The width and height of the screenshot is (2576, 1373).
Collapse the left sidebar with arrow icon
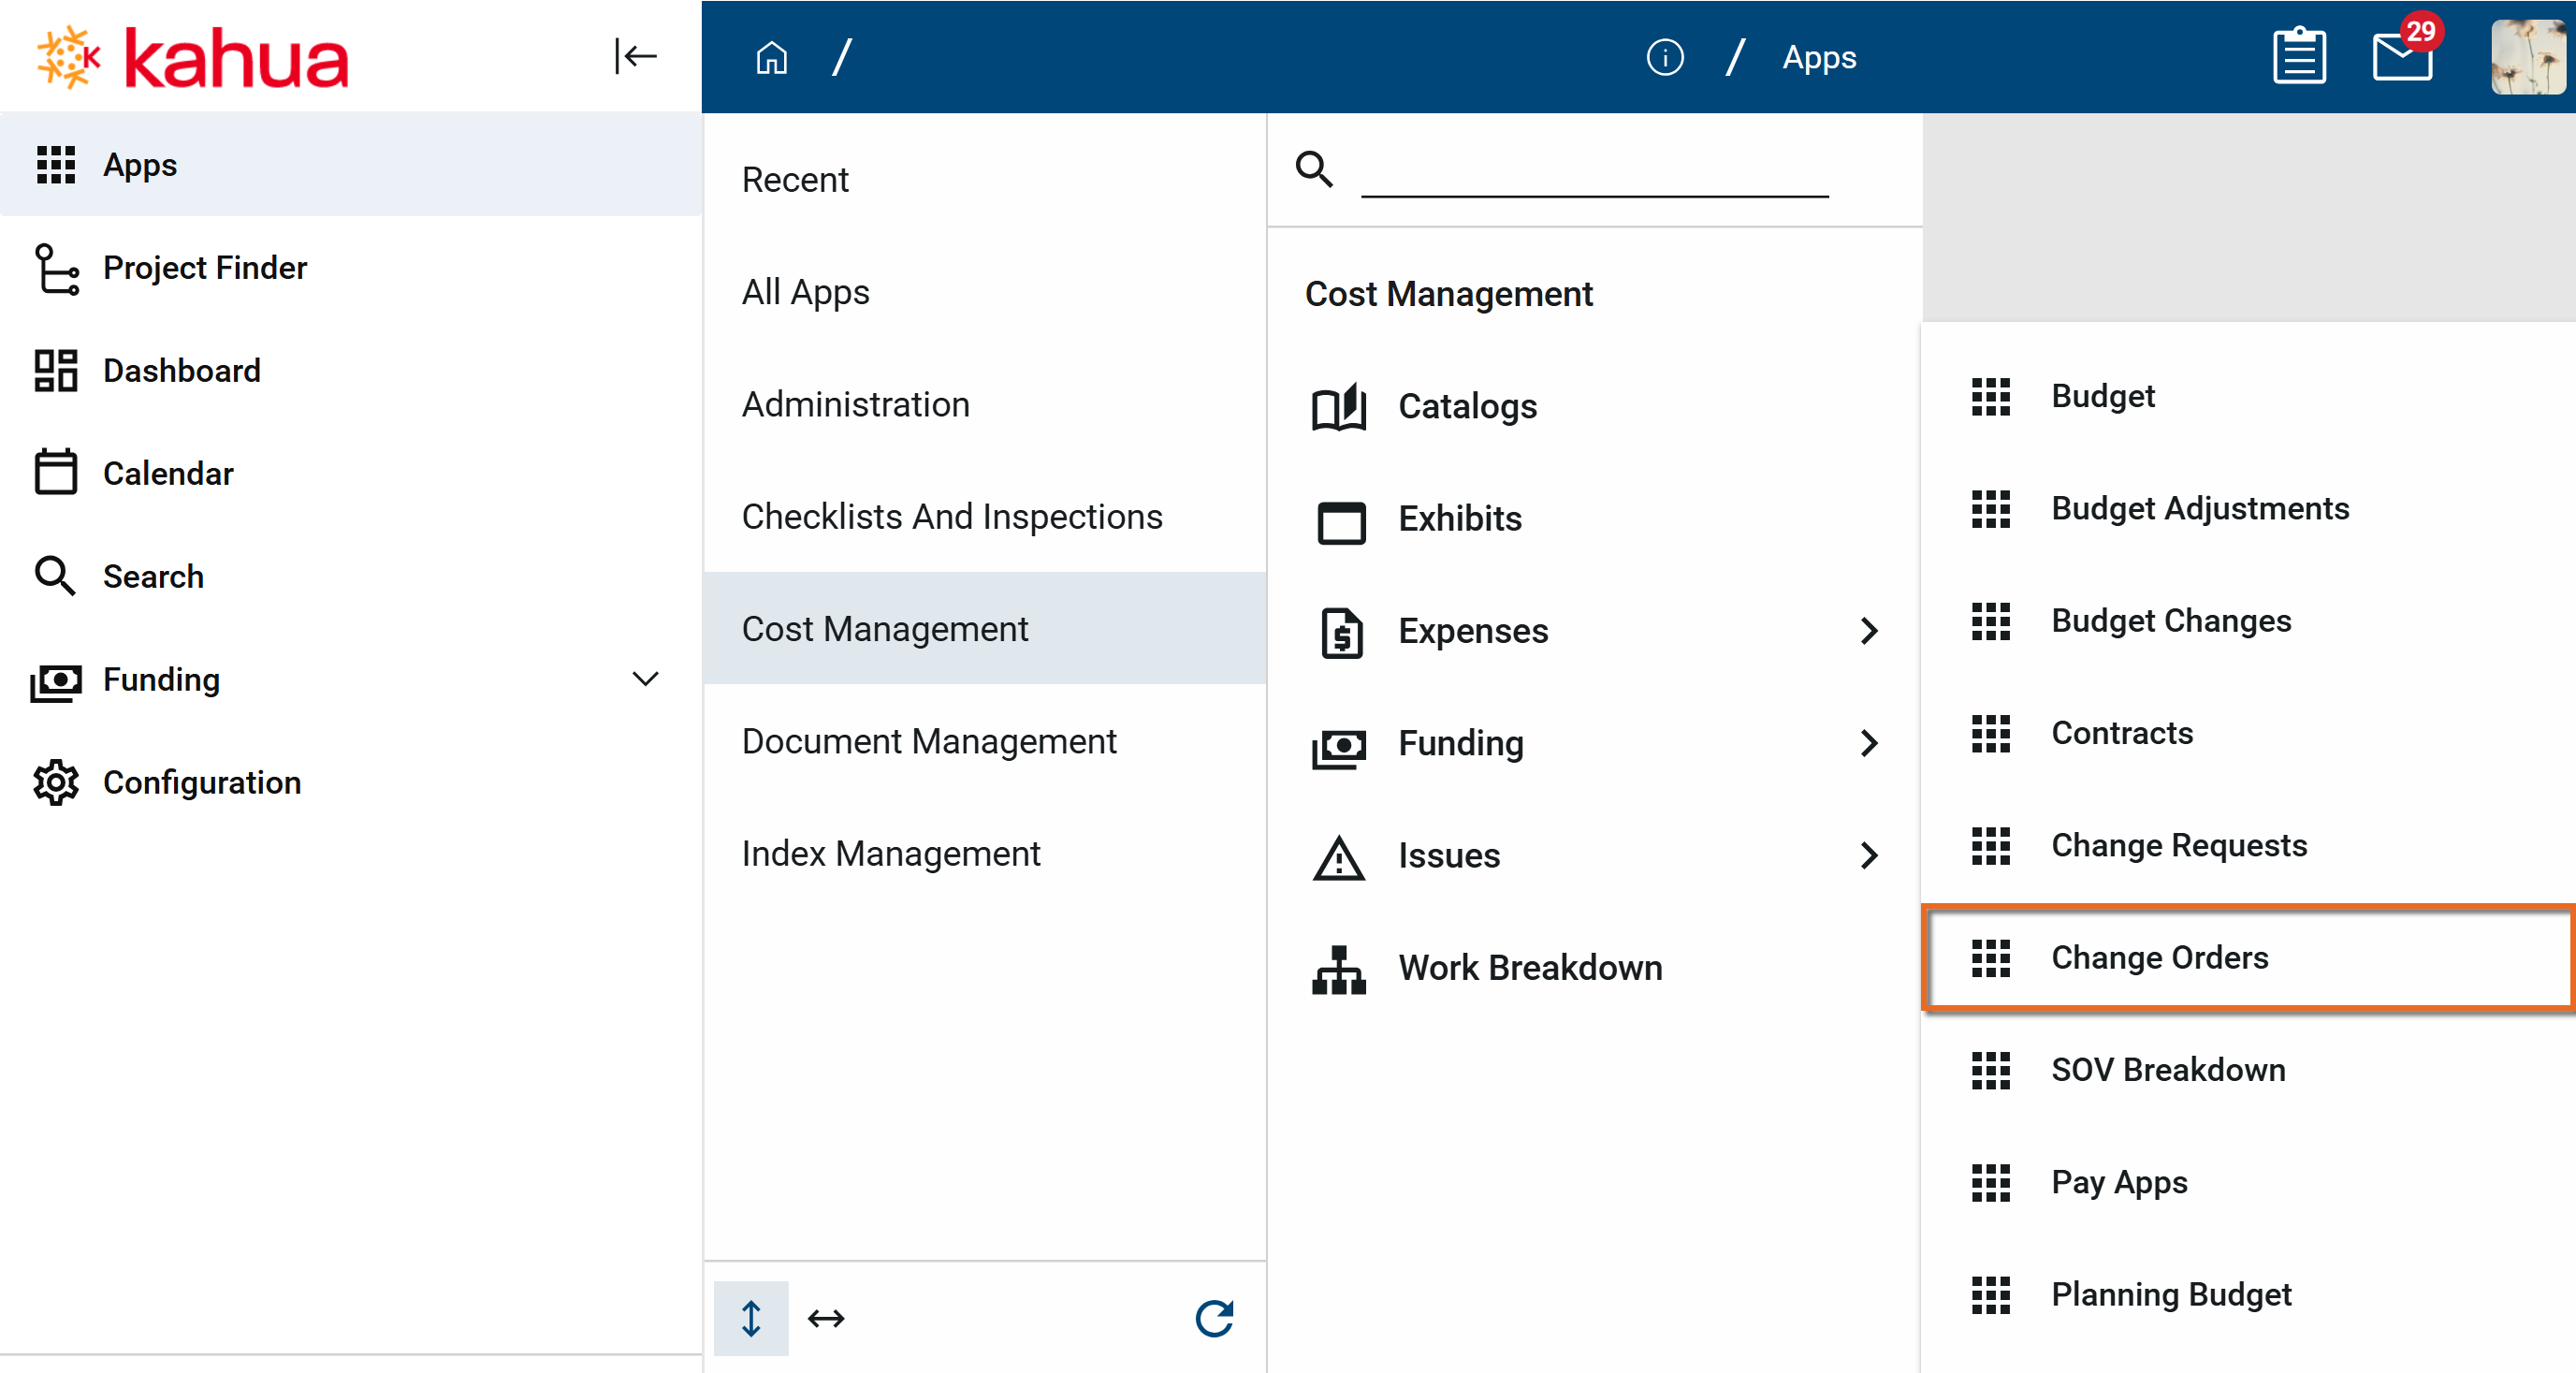pos(635,56)
